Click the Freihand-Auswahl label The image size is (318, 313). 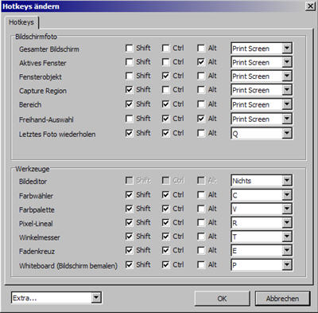[x=46, y=119]
